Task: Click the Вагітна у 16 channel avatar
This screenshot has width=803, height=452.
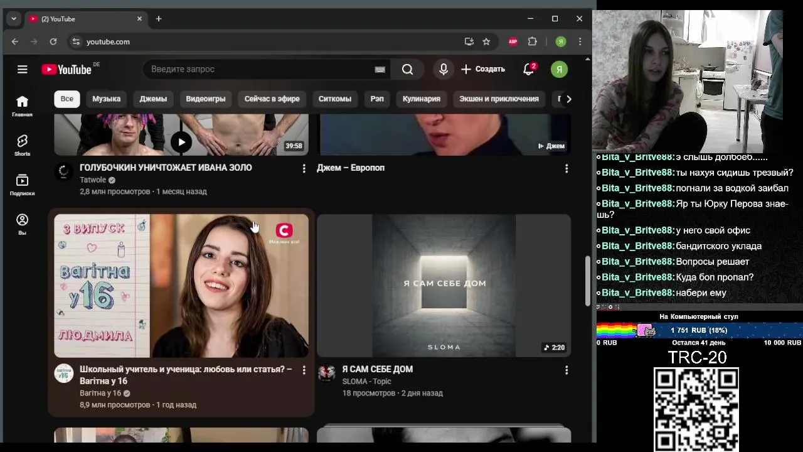Action: pos(63,374)
